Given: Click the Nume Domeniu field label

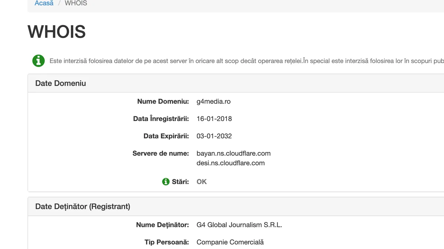Looking at the screenshot, I should click(x=163, y=101).
